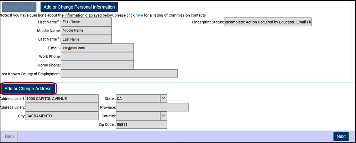This screenshot has height=143, width=356.
Task: Click into the First Name field
Action: 86,22
